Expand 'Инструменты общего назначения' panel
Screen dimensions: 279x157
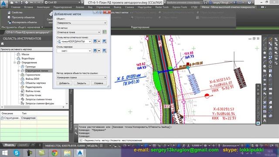pos(22,27)
